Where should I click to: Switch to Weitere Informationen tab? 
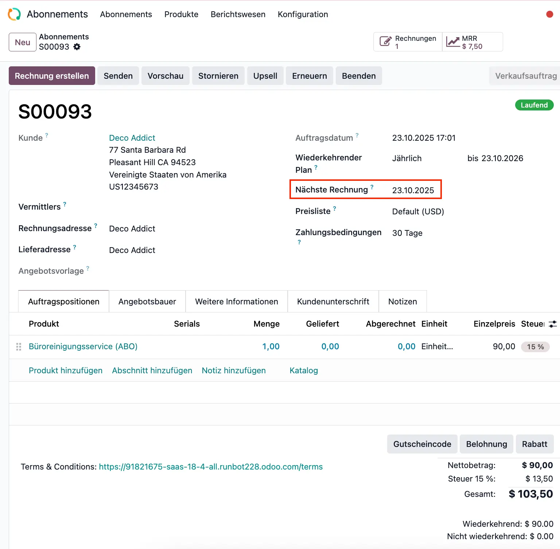coord(236,301)
